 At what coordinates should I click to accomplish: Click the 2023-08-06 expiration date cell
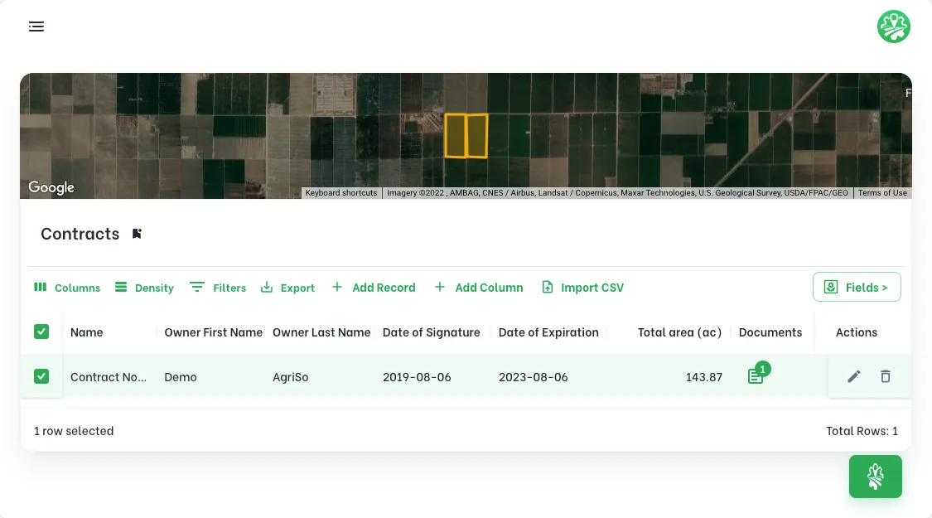click(534, 377)
